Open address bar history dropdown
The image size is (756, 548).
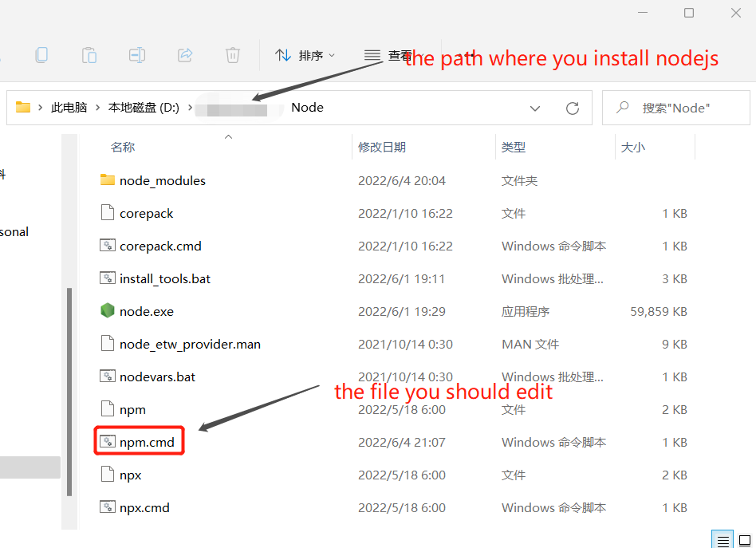pyautogui.click(x=534, y=108)
